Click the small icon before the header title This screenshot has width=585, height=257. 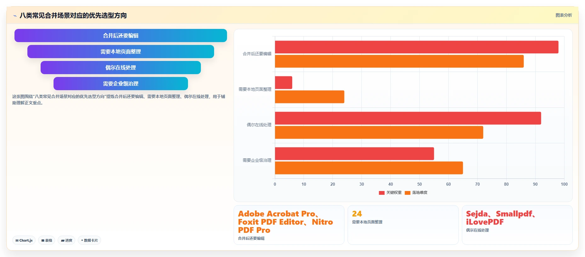[x=15, y=16]
